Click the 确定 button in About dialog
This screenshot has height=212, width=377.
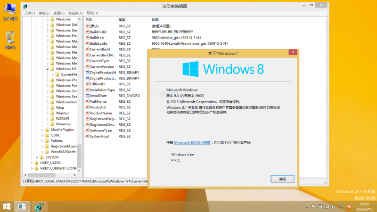tap(282, 179)
